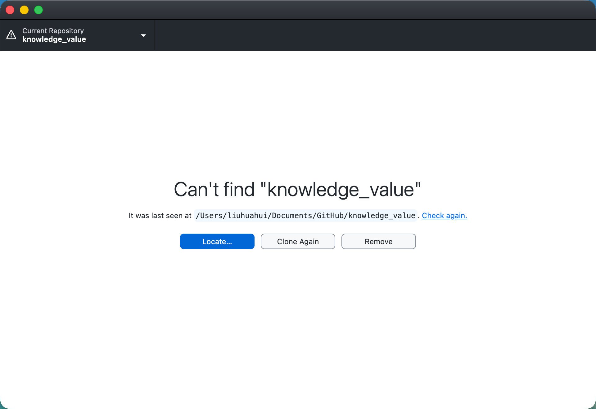The width and height of the screenshot is (596, 409).
Task: Click the empty dark toolbar right of repository selector
Action: pyautogui.click(x=372, y=35)
